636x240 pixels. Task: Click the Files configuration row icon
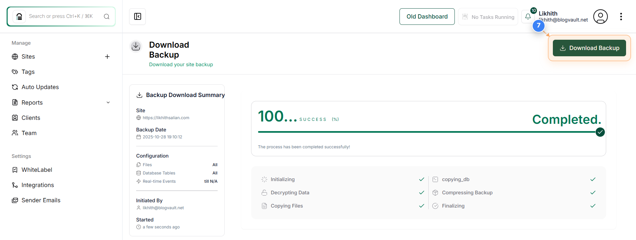point(138,165)
